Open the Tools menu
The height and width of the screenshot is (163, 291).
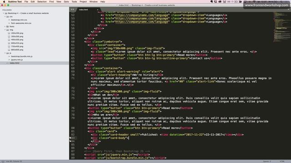pos(74,2)
